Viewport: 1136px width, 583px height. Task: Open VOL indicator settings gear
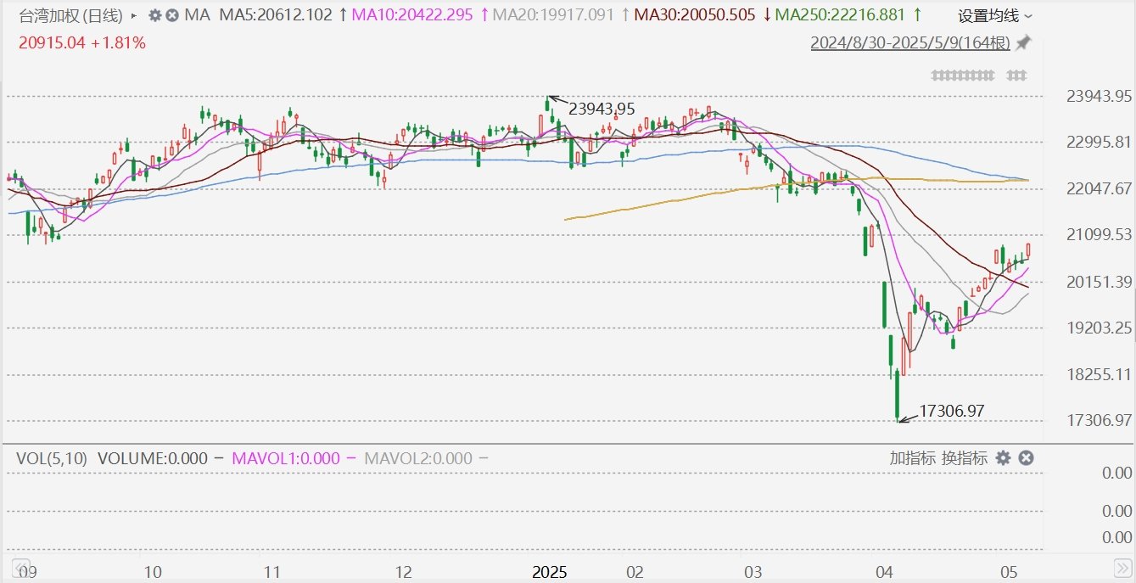1003,458
